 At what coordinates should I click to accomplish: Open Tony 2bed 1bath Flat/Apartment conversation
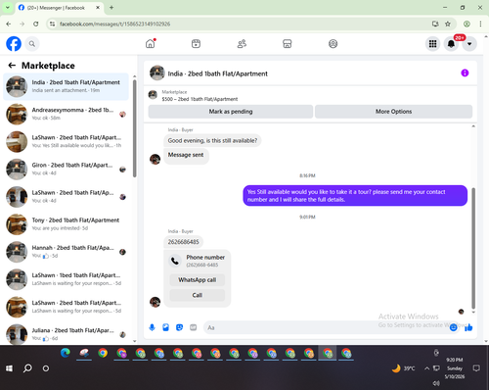(x=67, y=224)
